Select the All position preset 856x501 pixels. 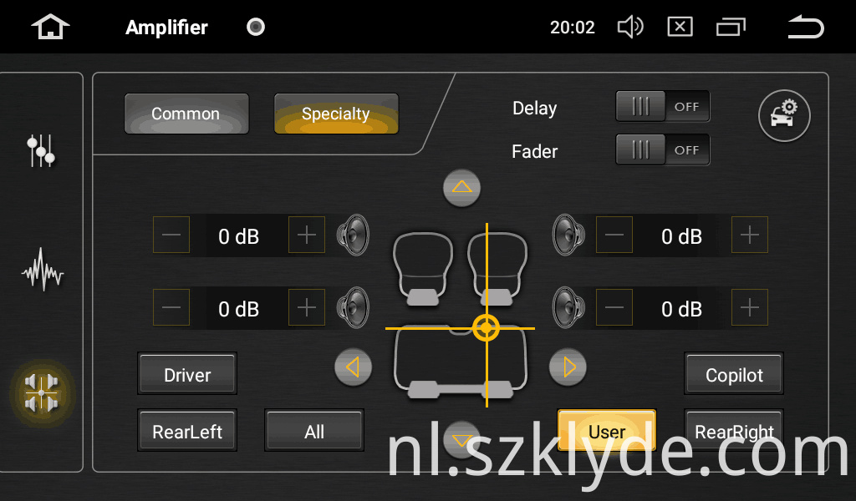tap(314, 430)
